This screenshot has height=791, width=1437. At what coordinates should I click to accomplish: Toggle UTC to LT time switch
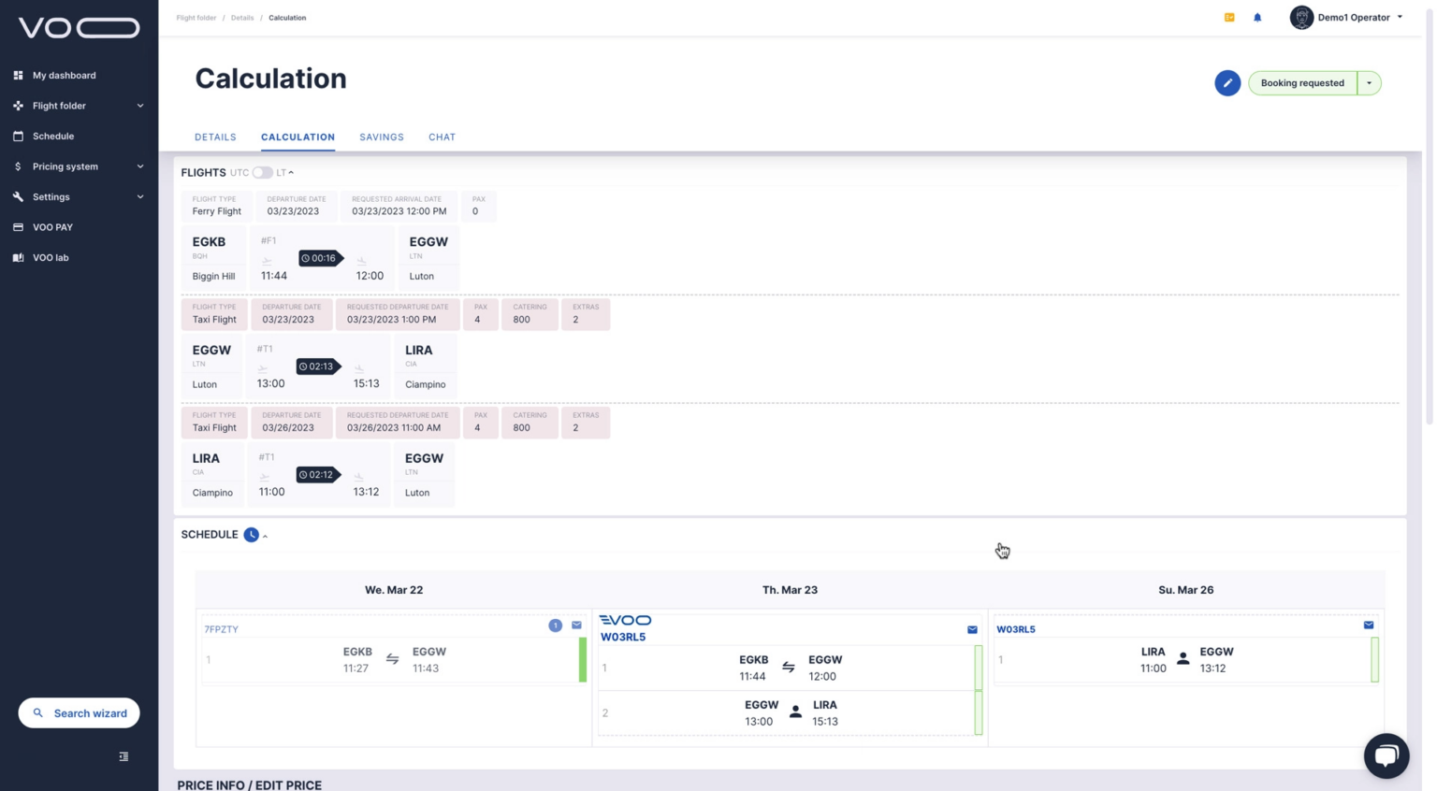[262, 173]
